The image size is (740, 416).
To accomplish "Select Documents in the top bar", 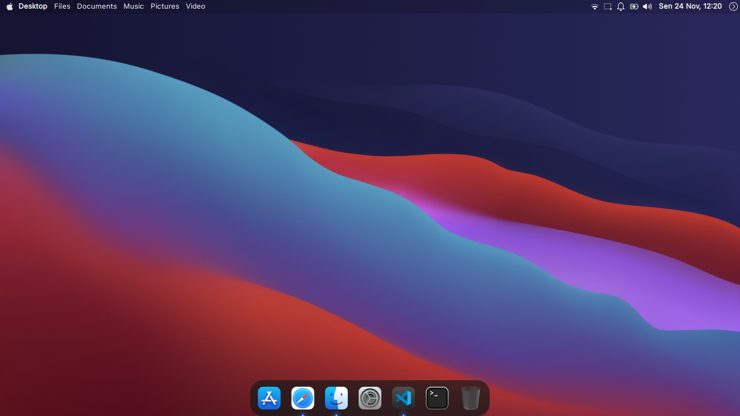I will click(97, 6).
